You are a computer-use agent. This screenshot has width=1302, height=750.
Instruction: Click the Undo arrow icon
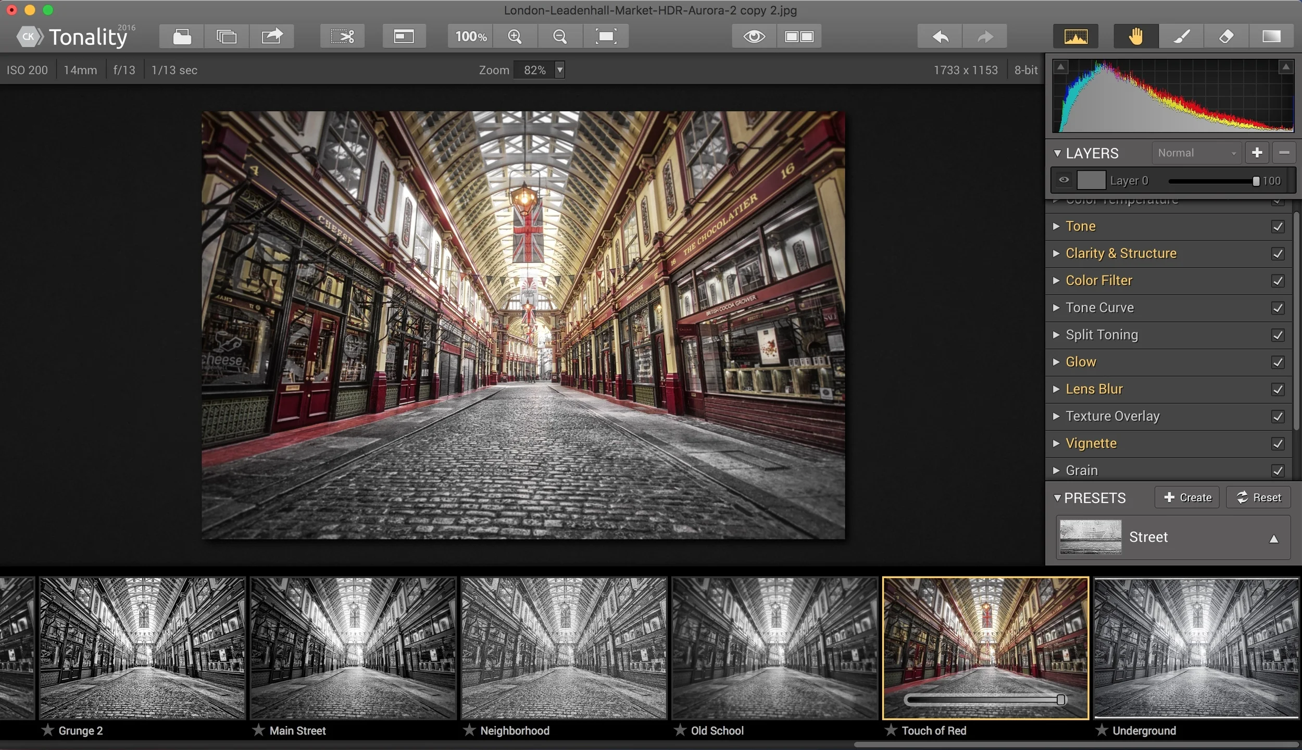pyautogui.click(x=940, y=36)
